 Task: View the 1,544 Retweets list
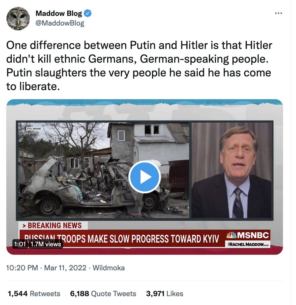click(x=34, y=293)
